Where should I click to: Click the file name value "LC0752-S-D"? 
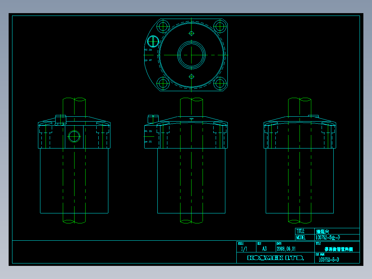[329, 260]
